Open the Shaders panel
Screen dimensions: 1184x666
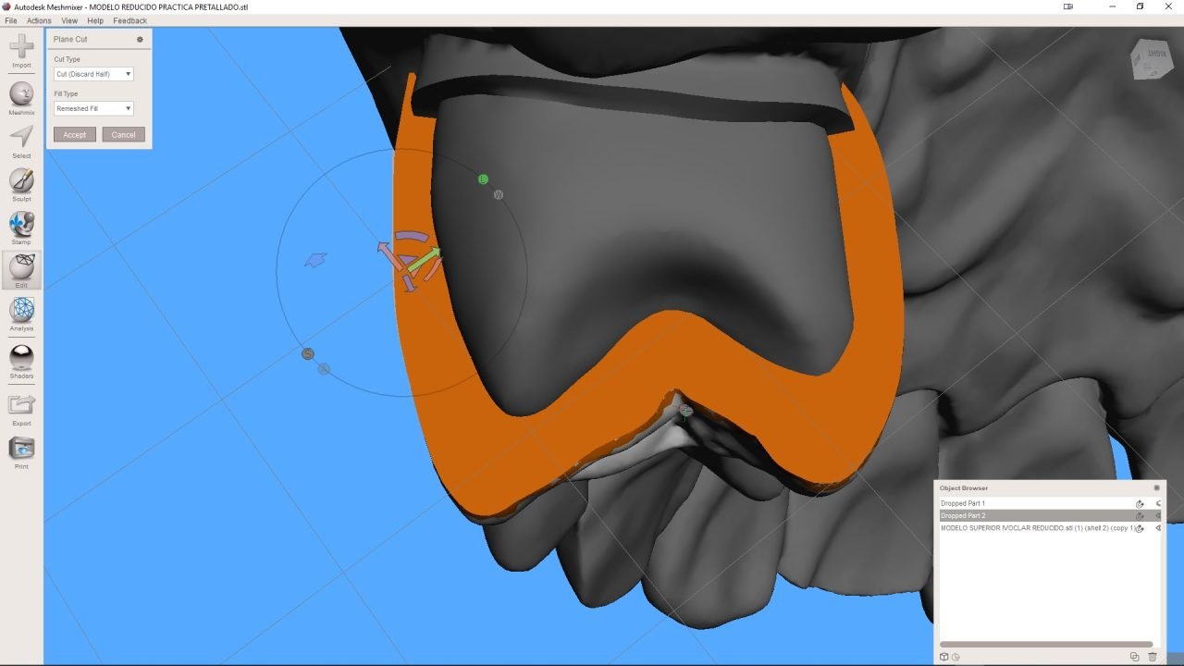[x=21, y=361]
